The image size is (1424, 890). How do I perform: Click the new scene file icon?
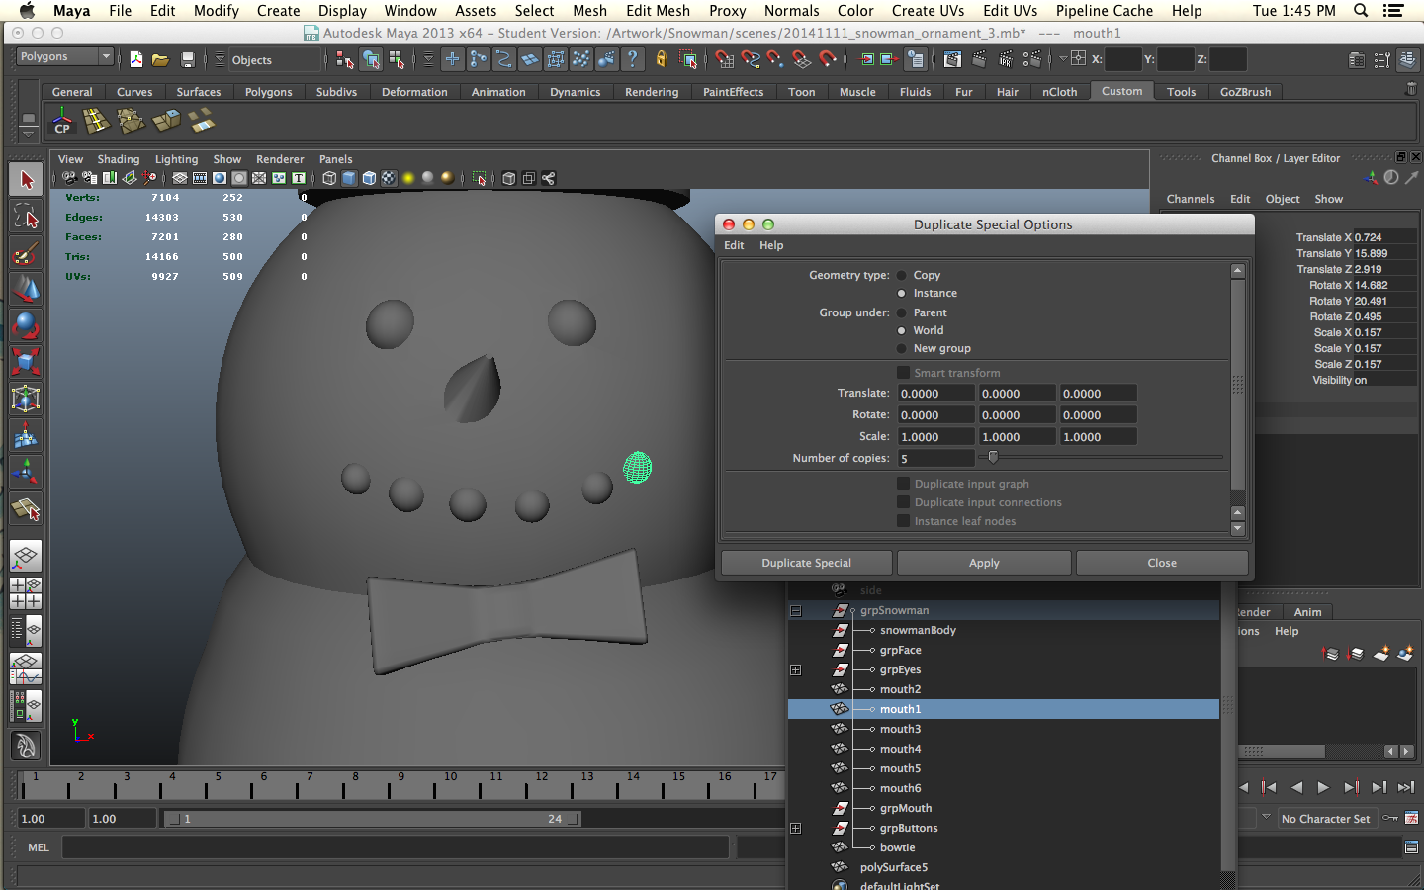pos(136,60)
